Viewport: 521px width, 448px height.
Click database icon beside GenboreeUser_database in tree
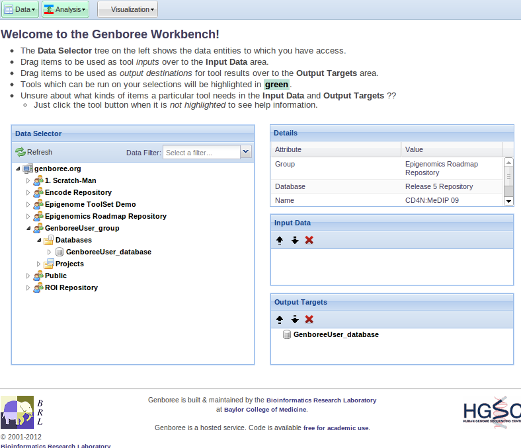60,252
